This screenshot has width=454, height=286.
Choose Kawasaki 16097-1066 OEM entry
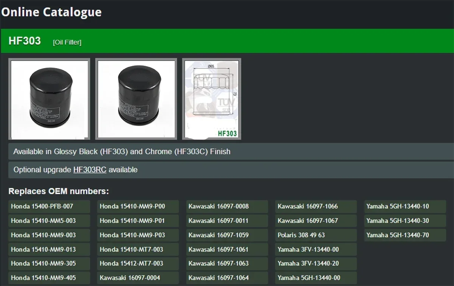(x=316, y=206)
